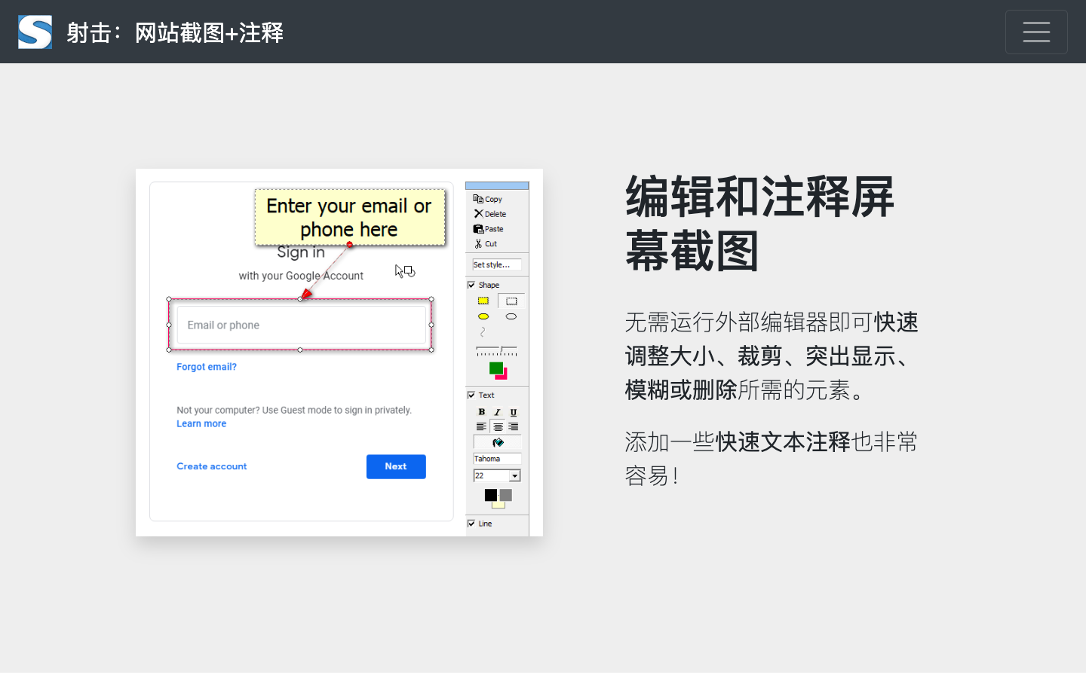Click the text highlight fill icon
The width and height of the screenshot is (1086, 678).
497,442
